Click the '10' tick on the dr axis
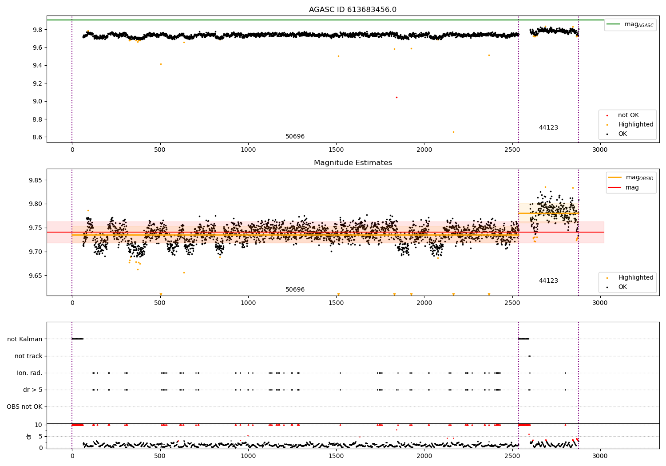This screenshot has width=666, height=466. point(39,425)
